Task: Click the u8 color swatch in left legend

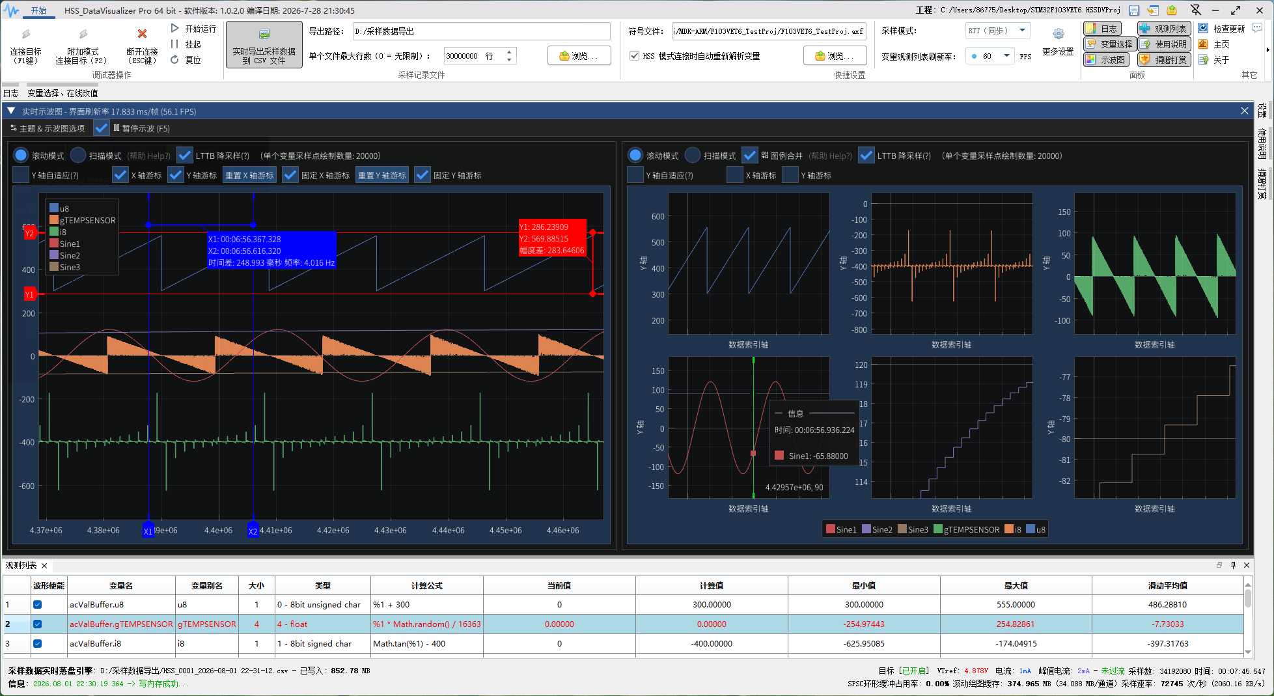Action: coord(54,208)
